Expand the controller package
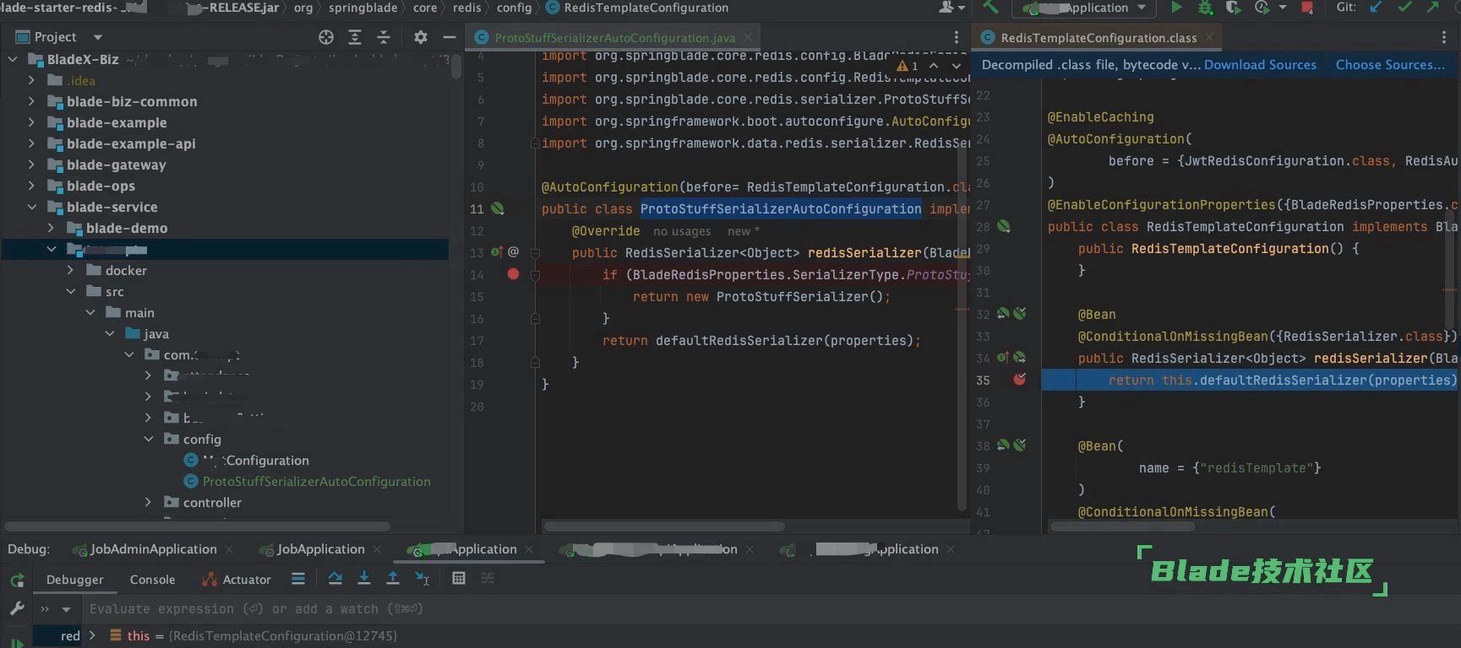This screenshot has width=1461, height=648. pos(148,502)
